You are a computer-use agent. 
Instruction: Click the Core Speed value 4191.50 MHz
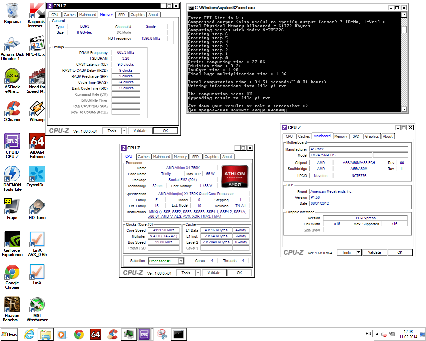point(164,230)
